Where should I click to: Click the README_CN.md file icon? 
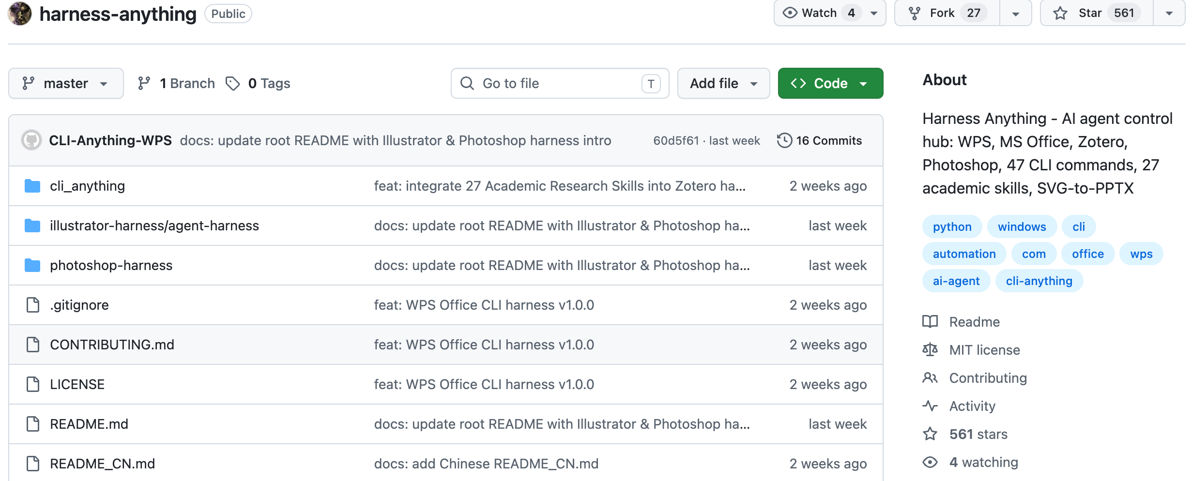[33, 464]
